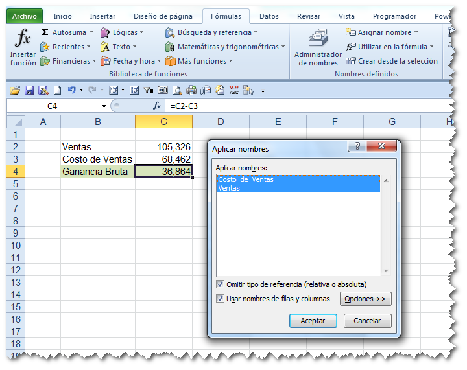
Task: Open Customize Quick Access Toolbar dropdown
Action: click(x=263, y=91)
